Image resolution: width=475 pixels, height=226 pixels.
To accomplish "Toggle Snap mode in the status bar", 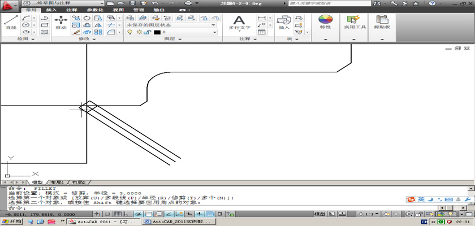I will click(107, 214).
